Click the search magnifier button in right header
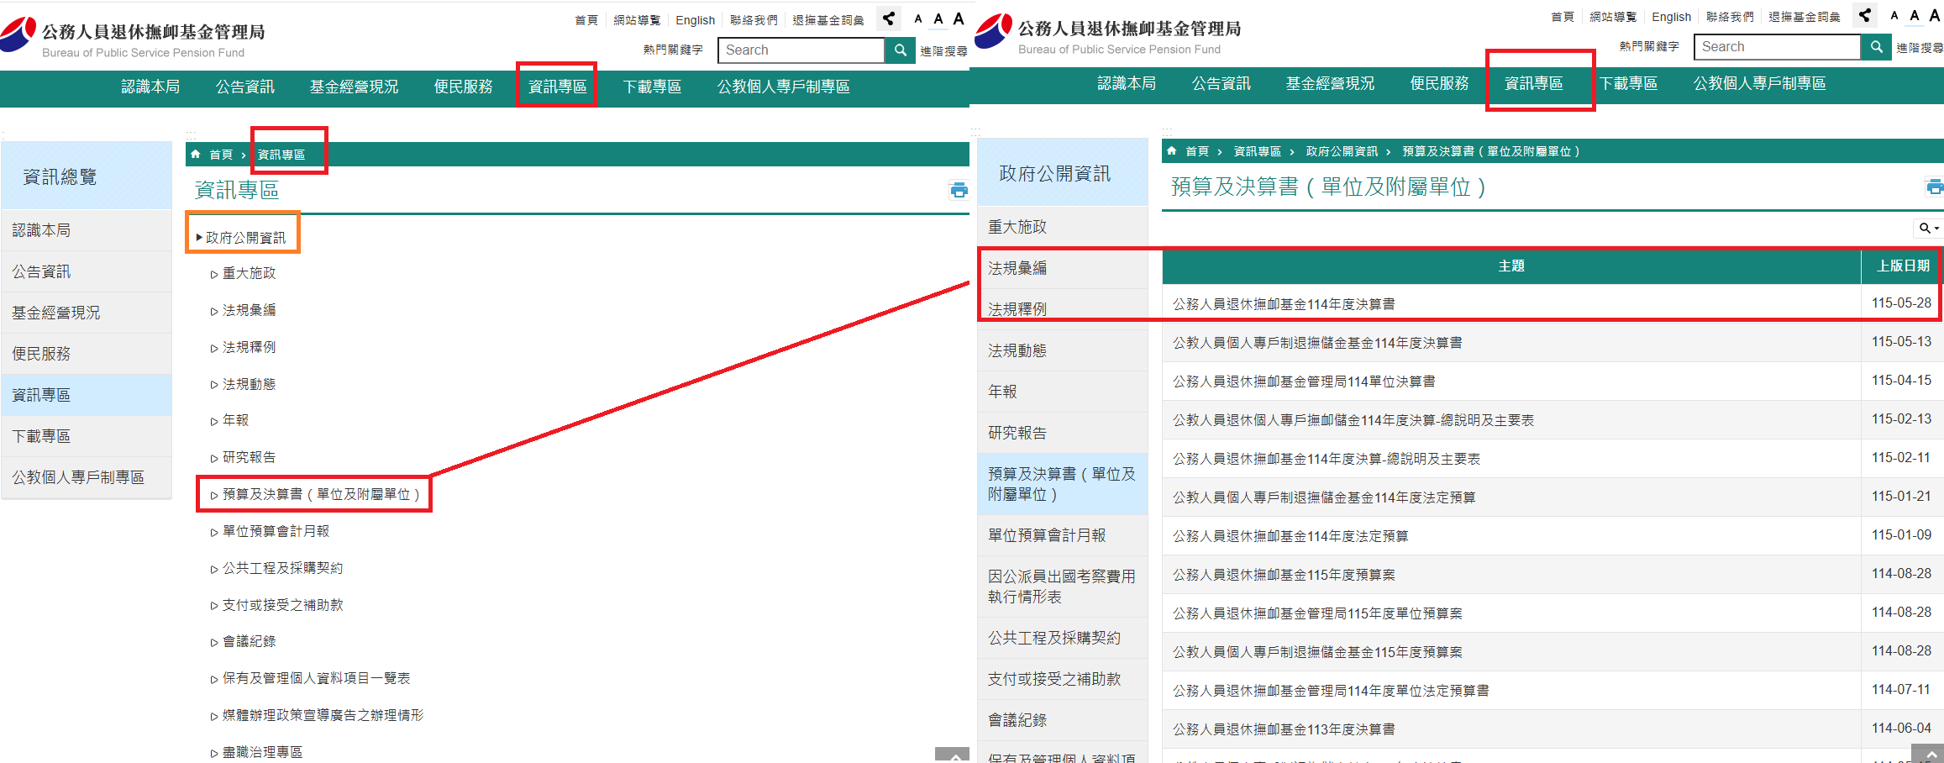Screen dimensions: 1944x763 pyautogui.click(x=1876, y=47)
